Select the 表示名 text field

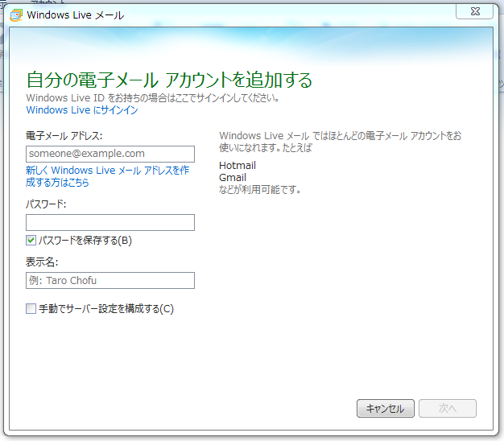pyautogui.click(x=110, y=280)
